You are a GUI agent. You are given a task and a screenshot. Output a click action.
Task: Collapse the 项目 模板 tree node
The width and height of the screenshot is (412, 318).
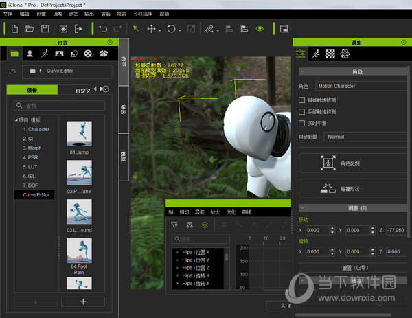click(x=16, y=120)
